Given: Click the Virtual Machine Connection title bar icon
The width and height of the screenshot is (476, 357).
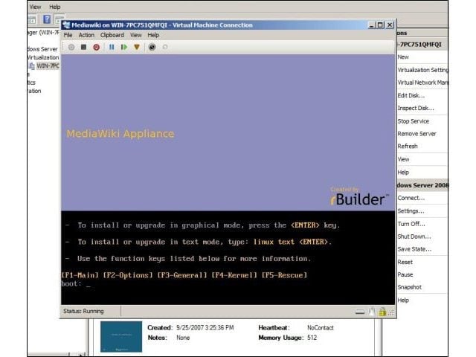Looking at the screenshot, I should pos(66,25).
